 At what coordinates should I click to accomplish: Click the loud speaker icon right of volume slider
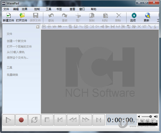[x=156, y=117]
